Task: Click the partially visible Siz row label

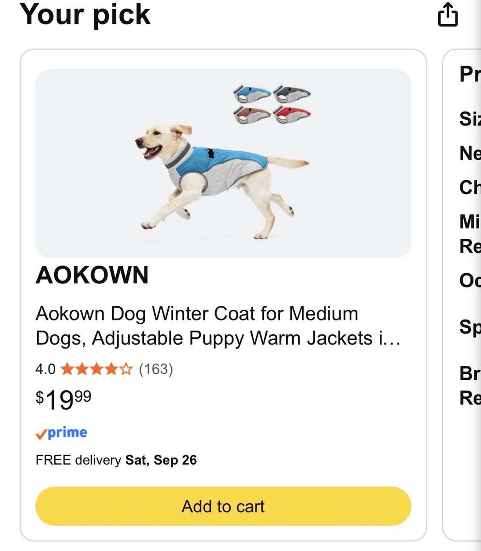Action: pos(470,119)
